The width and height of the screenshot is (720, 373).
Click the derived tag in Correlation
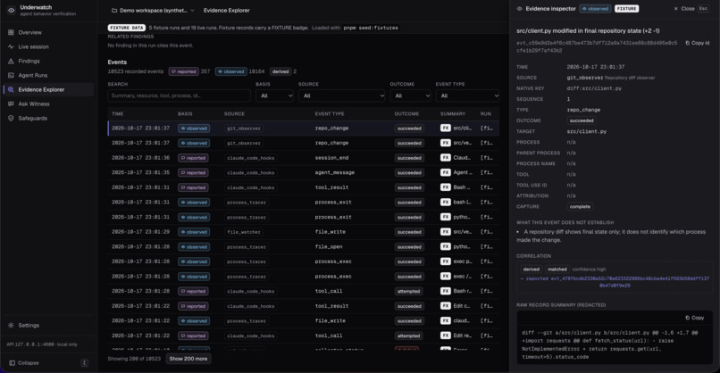[532, 269]
